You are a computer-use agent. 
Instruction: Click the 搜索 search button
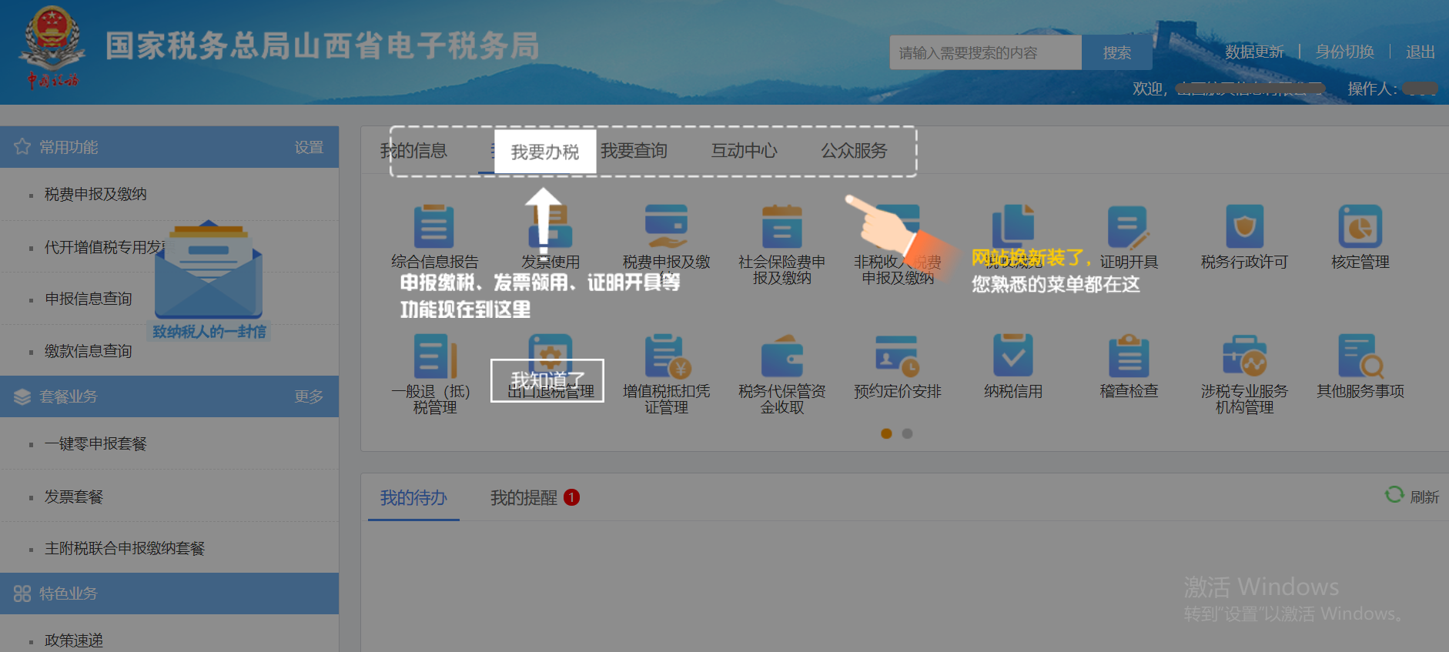pos(1116,52)
